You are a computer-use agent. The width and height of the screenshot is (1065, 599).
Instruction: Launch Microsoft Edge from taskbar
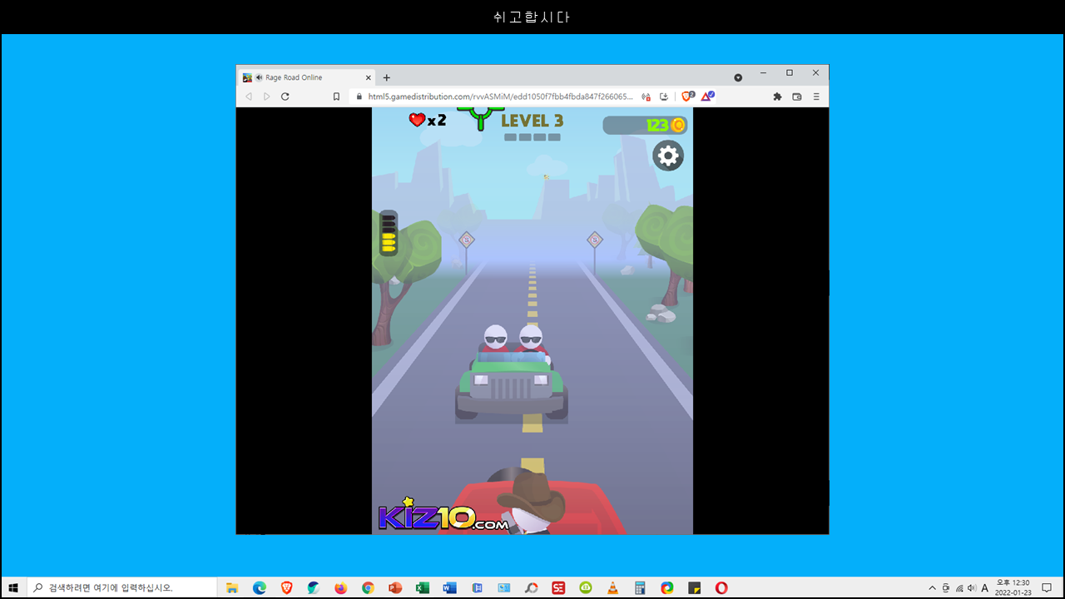coord(260,587)
